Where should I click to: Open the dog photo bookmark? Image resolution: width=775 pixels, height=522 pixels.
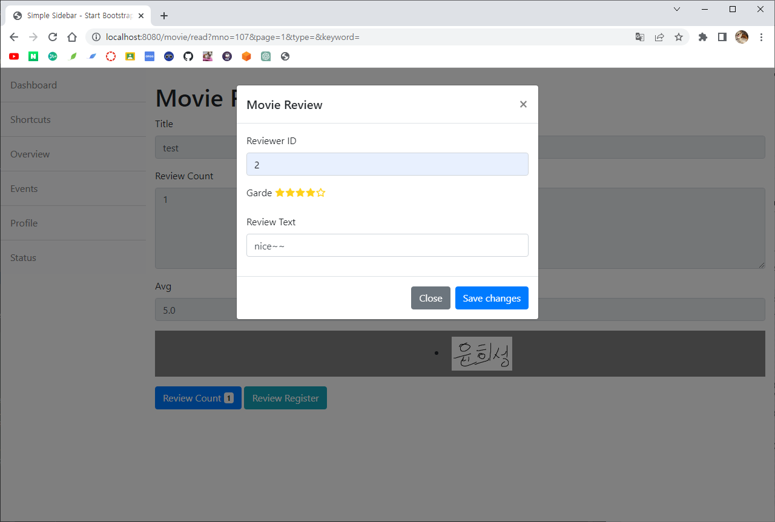208,56
